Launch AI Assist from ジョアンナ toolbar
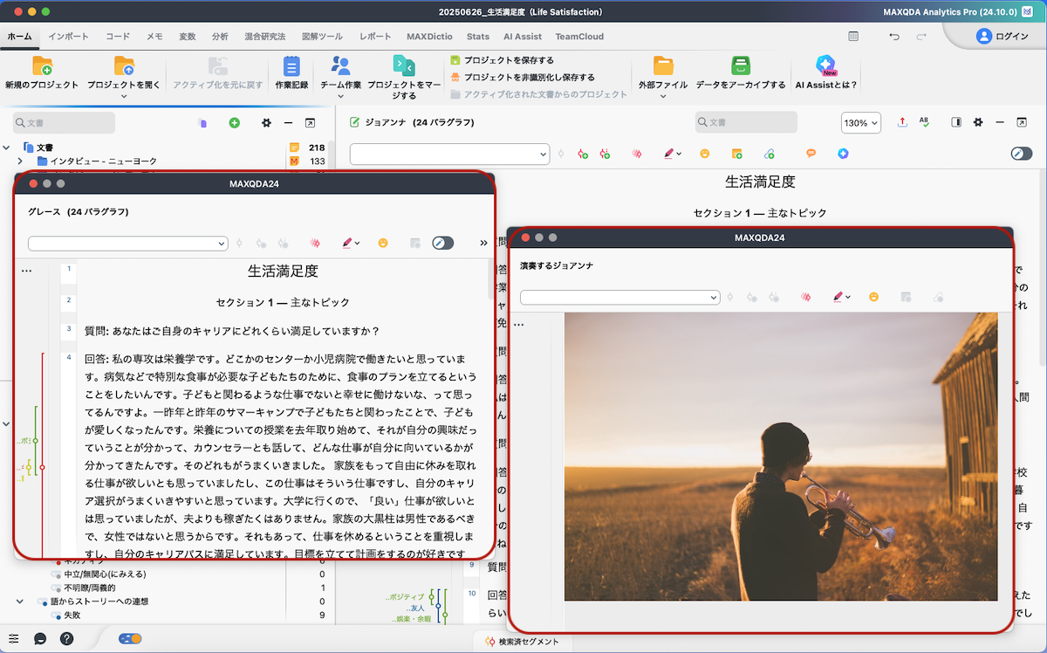This screenshot has width=1047, height=653. (843, 154)
